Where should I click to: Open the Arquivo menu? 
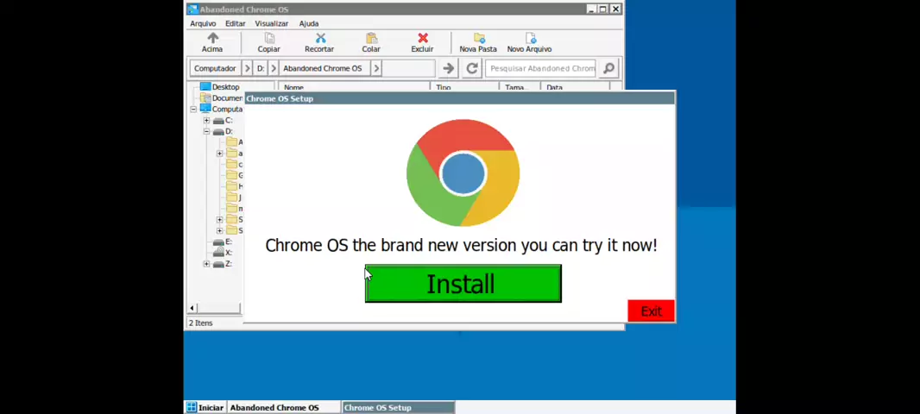click(203, 23)
